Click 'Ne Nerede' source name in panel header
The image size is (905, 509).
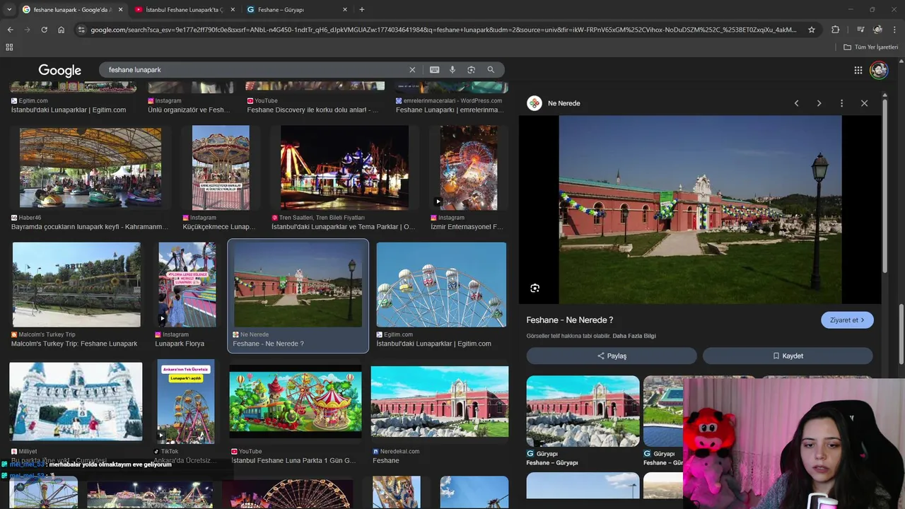pos(564,103)
